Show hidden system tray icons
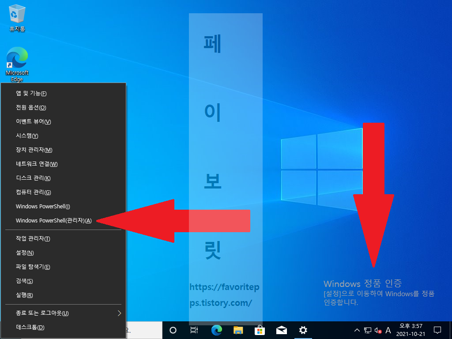Viewport: 452px width, 339px height. 357,330
